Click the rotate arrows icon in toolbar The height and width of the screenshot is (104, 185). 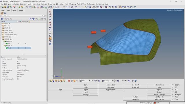pyautogui.click(x=72, y=7)
